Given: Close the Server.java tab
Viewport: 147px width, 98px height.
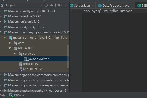Looking at the screenshot, I should [x=92, y=6].
